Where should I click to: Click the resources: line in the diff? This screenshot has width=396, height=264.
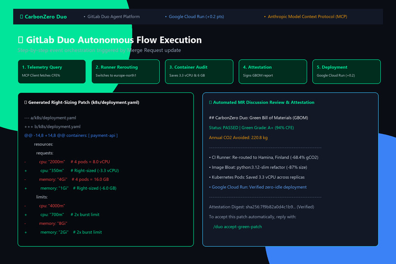[43, 144]
